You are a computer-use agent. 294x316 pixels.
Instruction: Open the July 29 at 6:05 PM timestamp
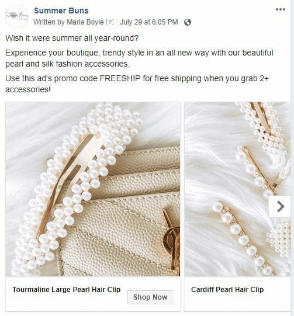click(x=149, y=22)
